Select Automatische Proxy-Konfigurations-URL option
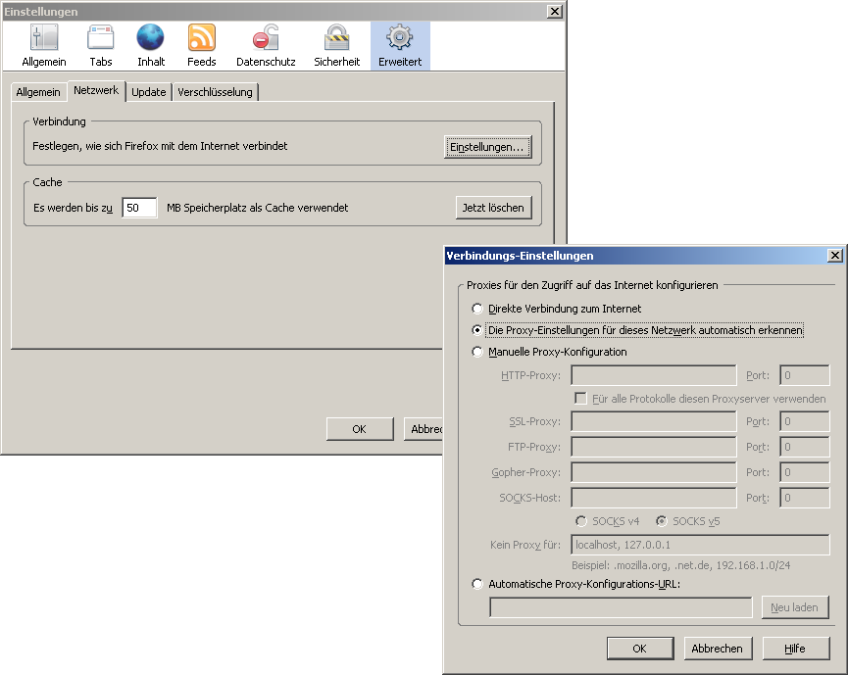 coord(478,584)
